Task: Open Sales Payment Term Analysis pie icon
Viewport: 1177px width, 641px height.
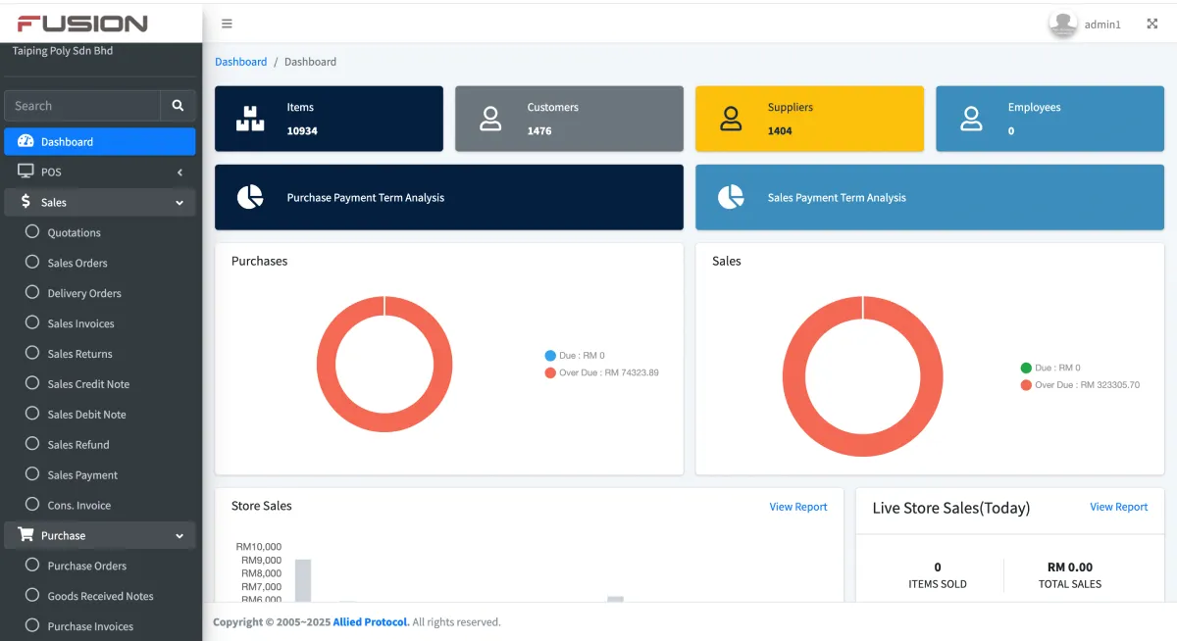Action: tap(732, 197)
